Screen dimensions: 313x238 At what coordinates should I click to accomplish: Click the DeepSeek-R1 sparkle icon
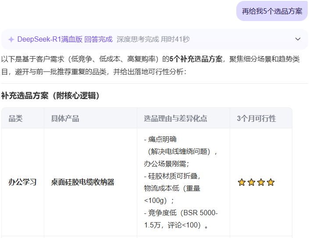pyautogui.click(x=11, y=39)
